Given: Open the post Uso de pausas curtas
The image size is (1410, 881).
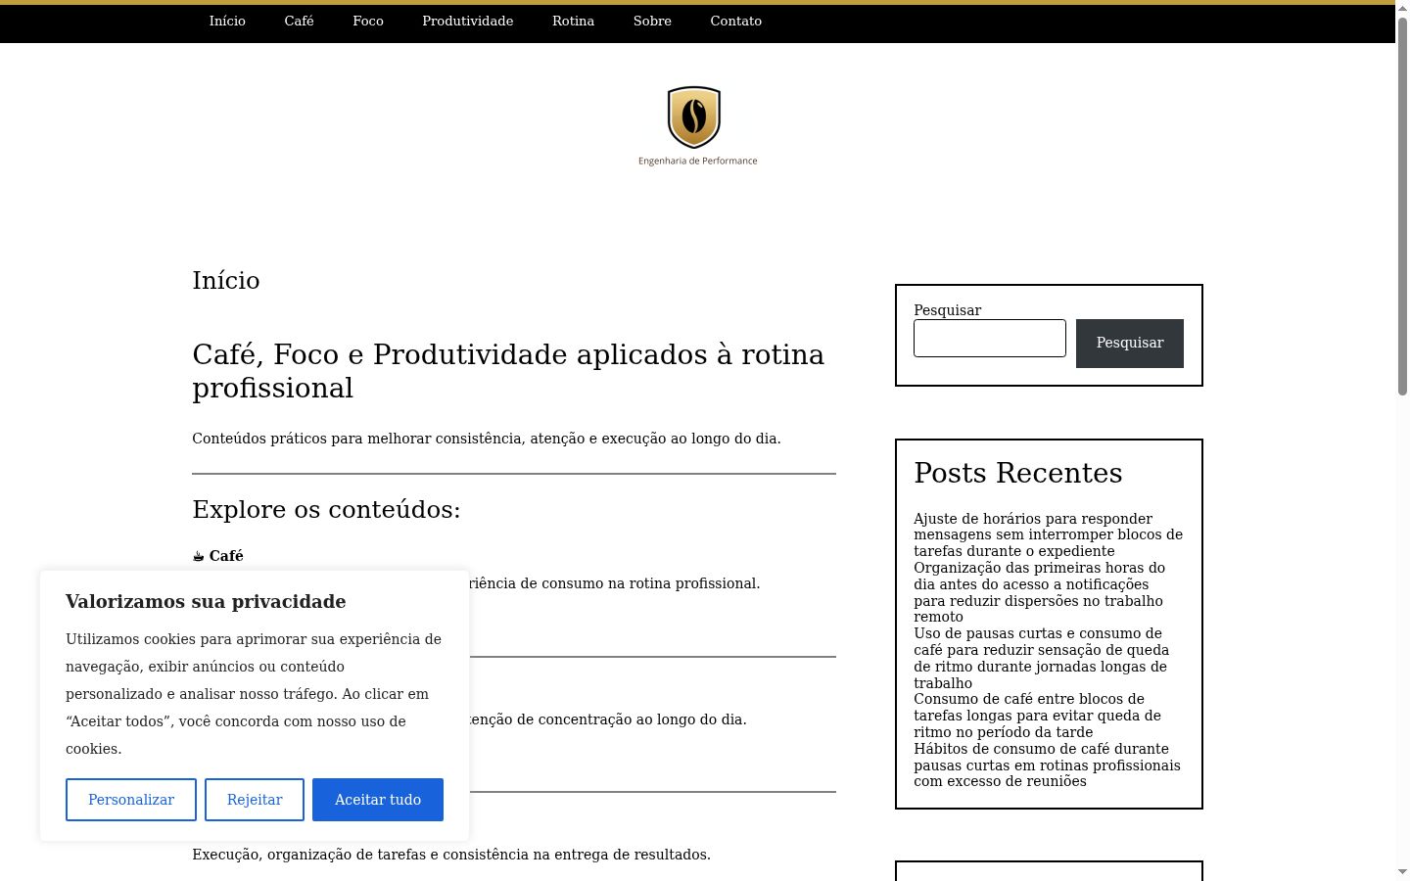Looking at the screenshot, I should (x=1042, y=658).
